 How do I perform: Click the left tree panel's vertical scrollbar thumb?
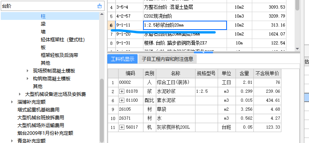[x=102, y=111]
